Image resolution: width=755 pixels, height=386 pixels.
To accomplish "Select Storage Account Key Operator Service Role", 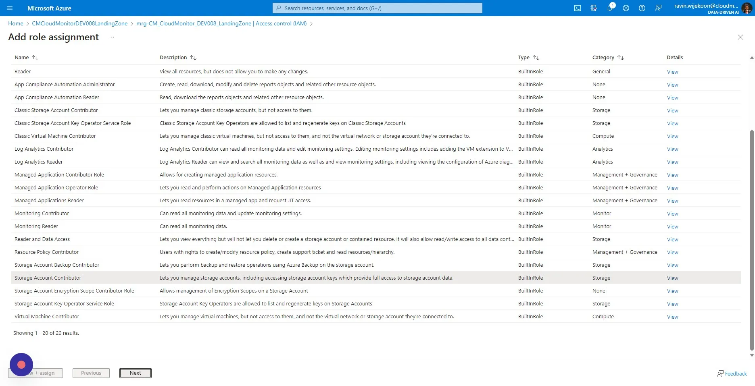I will pyautogui.click(x=376, y=303).
